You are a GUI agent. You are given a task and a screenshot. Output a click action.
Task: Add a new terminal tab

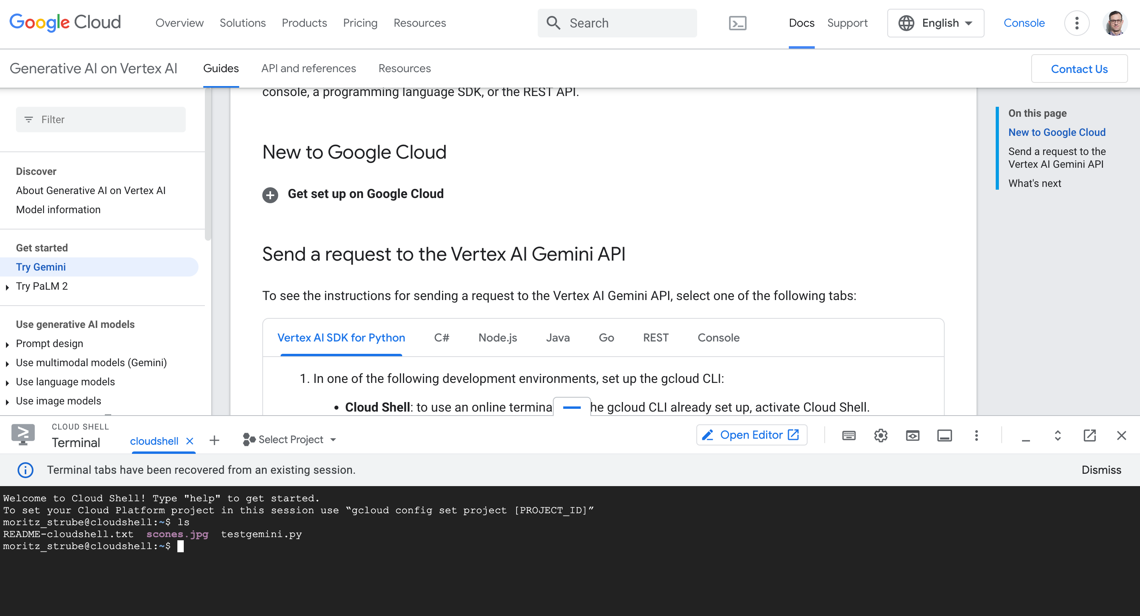pos(214,440)
